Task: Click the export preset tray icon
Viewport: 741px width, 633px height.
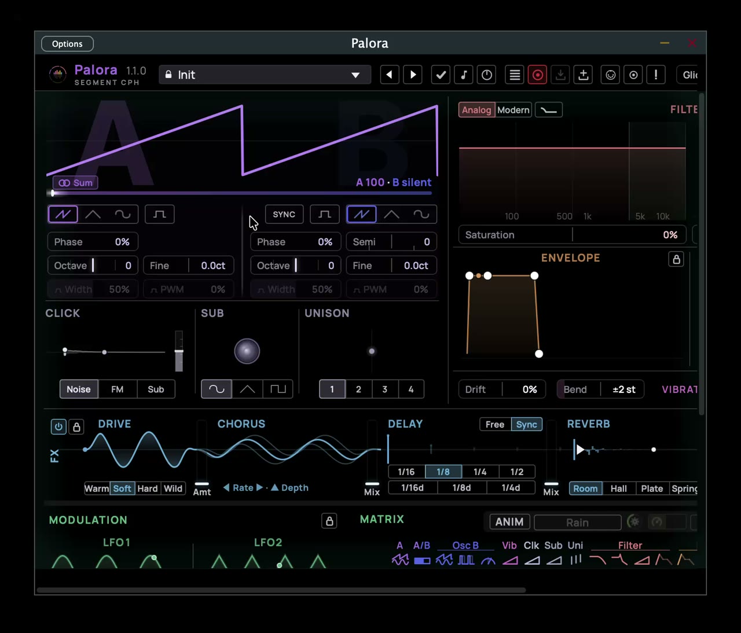Action: coord(584,75)
